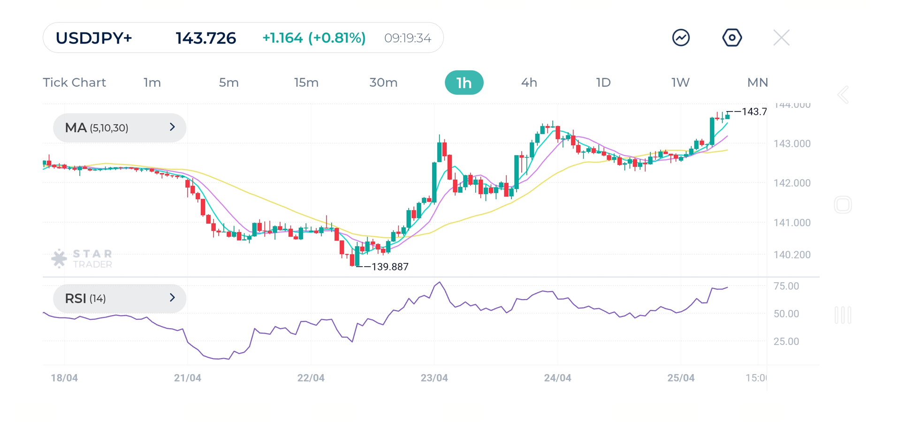898x429 pixels.
Task: Select the active 1h timeframe
Action: tap(464, 83)
